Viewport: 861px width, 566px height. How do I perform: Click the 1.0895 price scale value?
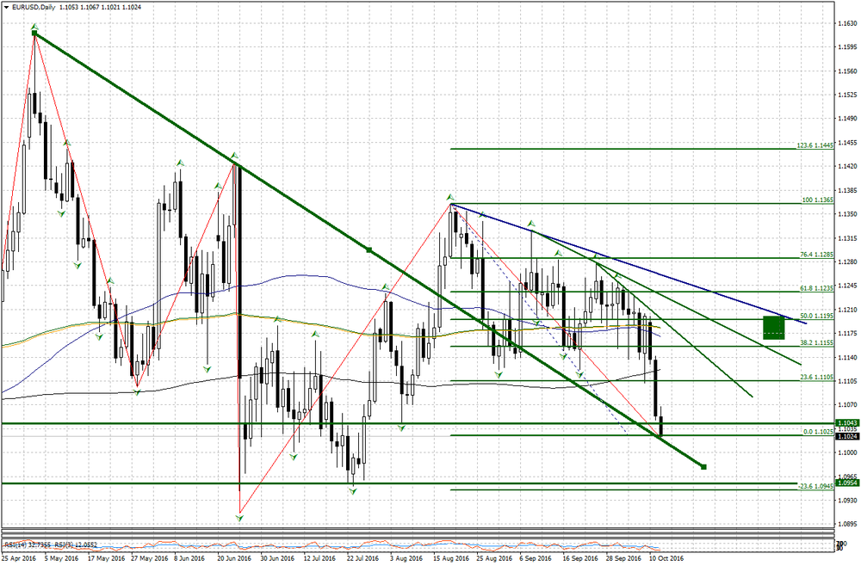point(848,524)
